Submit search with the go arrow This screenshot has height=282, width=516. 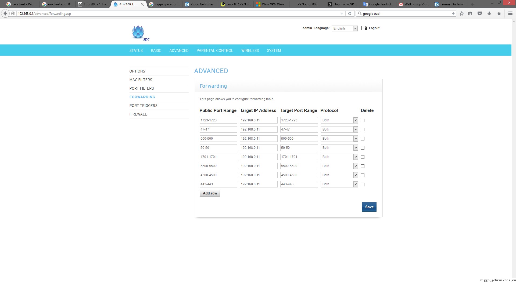(453, 13)
